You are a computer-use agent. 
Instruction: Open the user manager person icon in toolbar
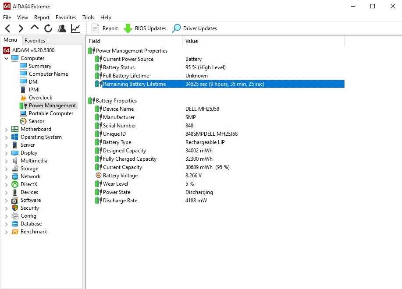coord(62,28)
